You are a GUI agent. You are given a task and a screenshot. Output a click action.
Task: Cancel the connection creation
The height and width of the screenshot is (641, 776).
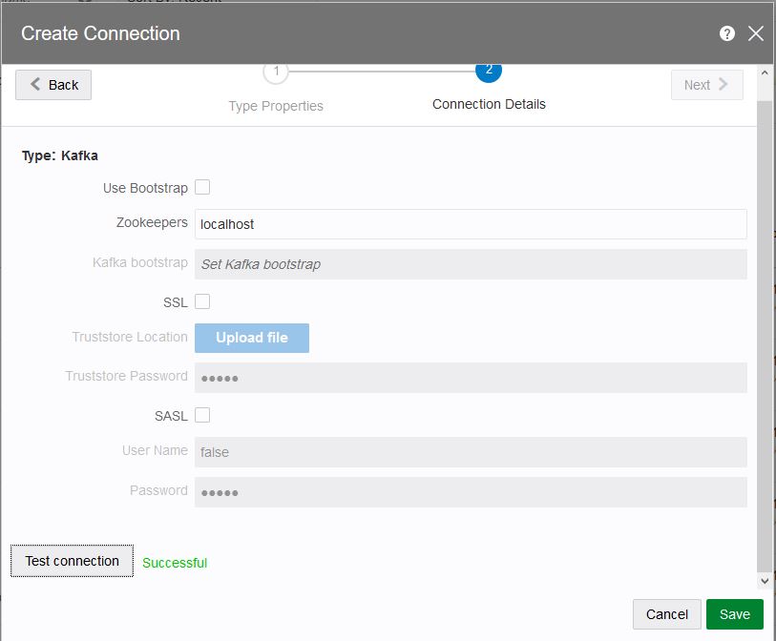pyautogui.click(x=667, y=614)
